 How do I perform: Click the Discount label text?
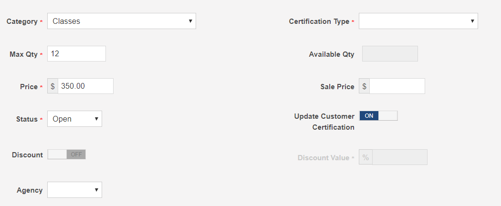(27, 154)
